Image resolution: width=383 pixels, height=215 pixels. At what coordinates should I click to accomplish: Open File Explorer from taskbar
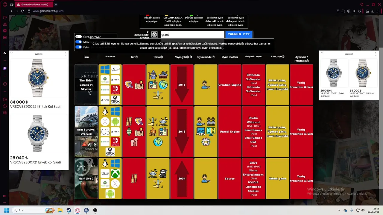(x=60, y=210)
